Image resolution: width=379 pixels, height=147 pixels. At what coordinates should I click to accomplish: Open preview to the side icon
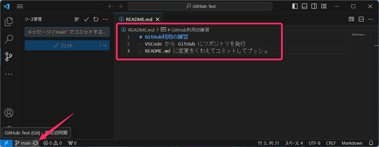click(351, 19)
